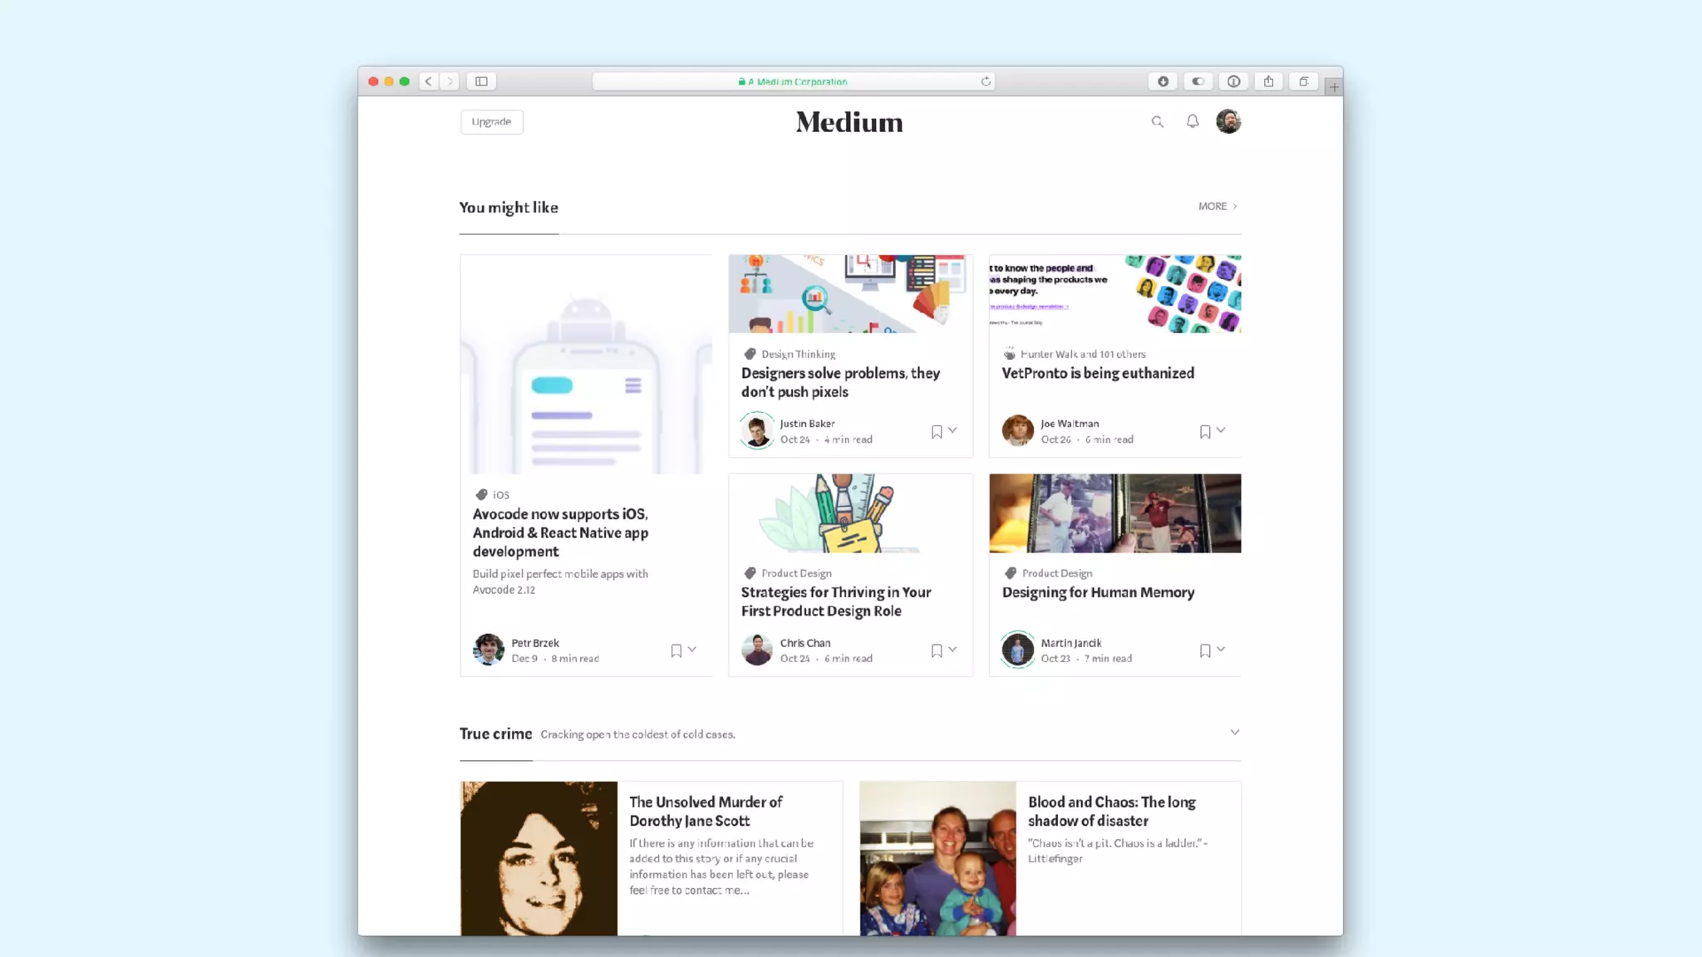Bookmark the VetPronto is being euthanized story

click(1205, 431)
